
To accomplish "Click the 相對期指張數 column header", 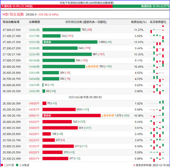I will point(86,22).
